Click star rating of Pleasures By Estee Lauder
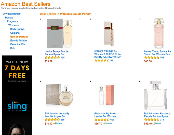This screenshot has width=174, height=135. (x=102, y=120)
